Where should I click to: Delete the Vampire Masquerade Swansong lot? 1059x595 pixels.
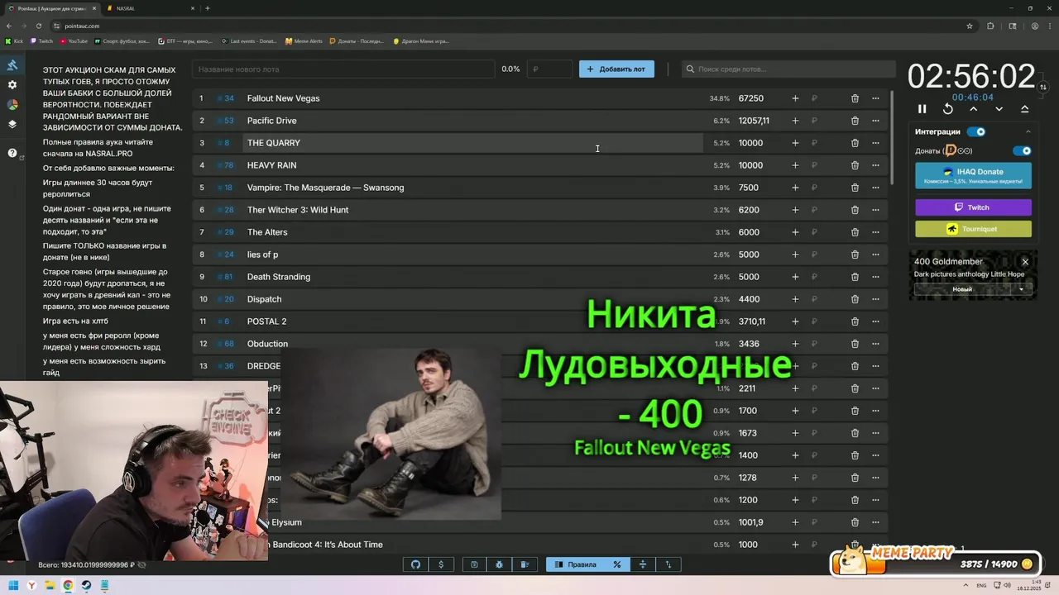[855, 188]
